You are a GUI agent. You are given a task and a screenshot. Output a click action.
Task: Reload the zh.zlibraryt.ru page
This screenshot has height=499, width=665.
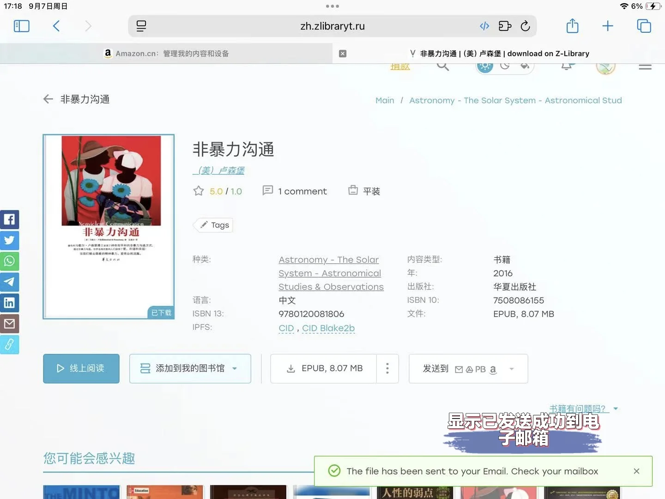[x=525, y=26]
